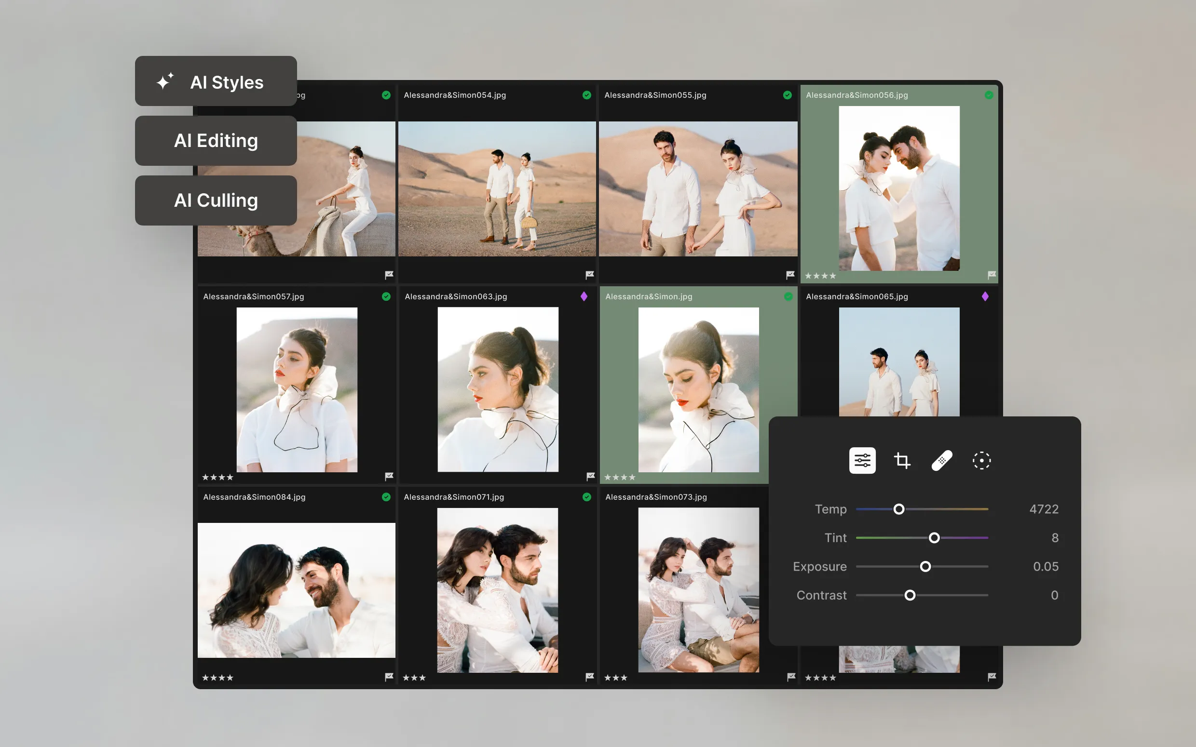The height and width of the screenshot is (747, 1196).
Task: Select Alessandra&Simon073.jpg thumbnail
Action: coord(698,590)
